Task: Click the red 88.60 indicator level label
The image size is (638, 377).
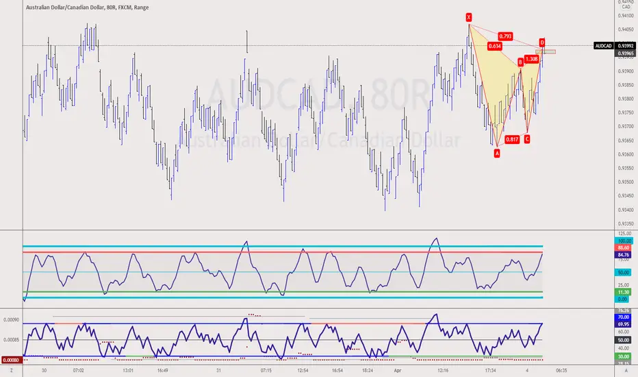Action: click(624, 248)
